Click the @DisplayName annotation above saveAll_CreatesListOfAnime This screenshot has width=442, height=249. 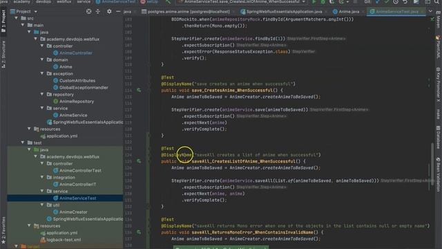[x=177, y=155]
